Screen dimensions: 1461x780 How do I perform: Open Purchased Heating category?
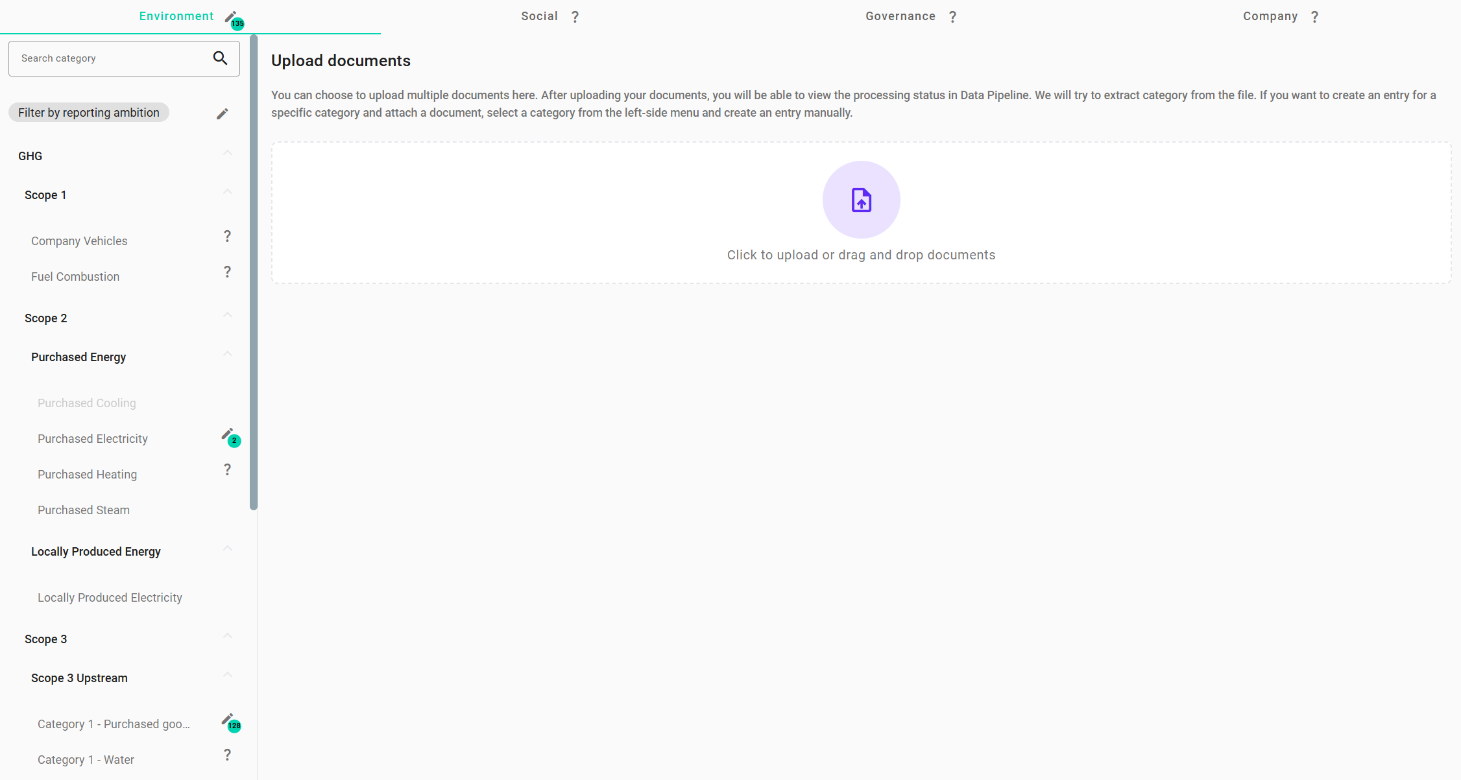[x=88, y=475]
